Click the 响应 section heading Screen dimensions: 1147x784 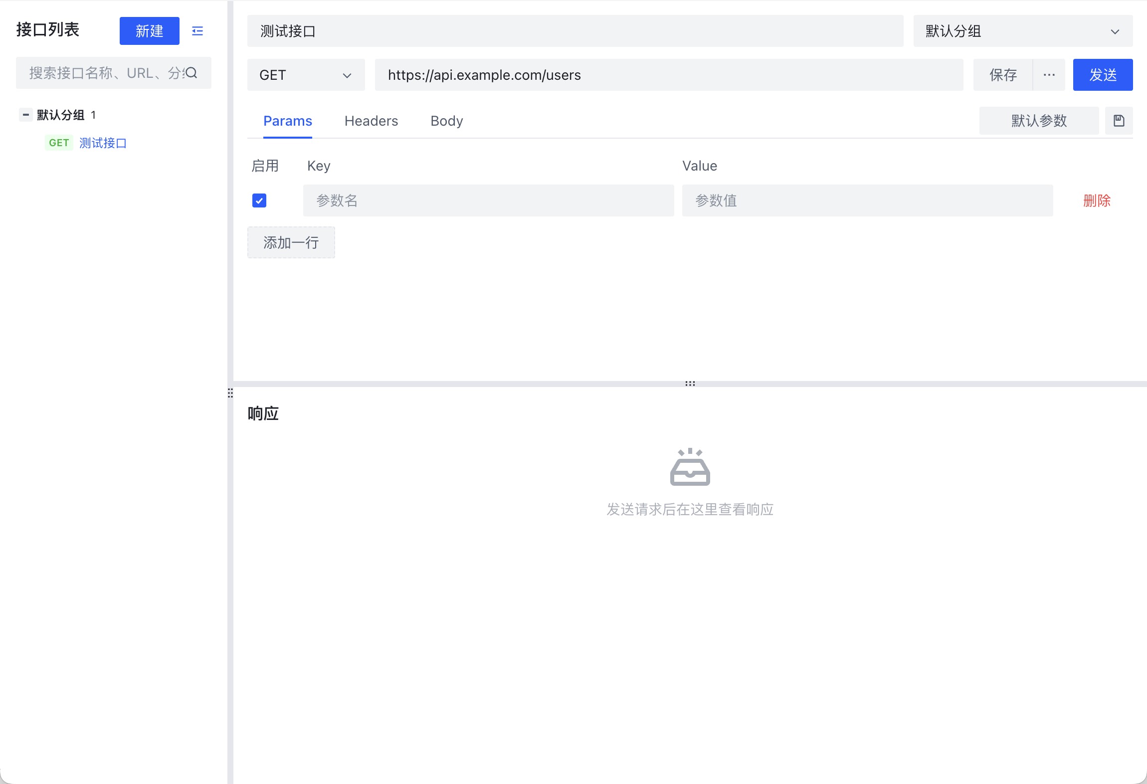point(263,413)
